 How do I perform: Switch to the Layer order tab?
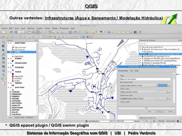click(x=20, y=117)
